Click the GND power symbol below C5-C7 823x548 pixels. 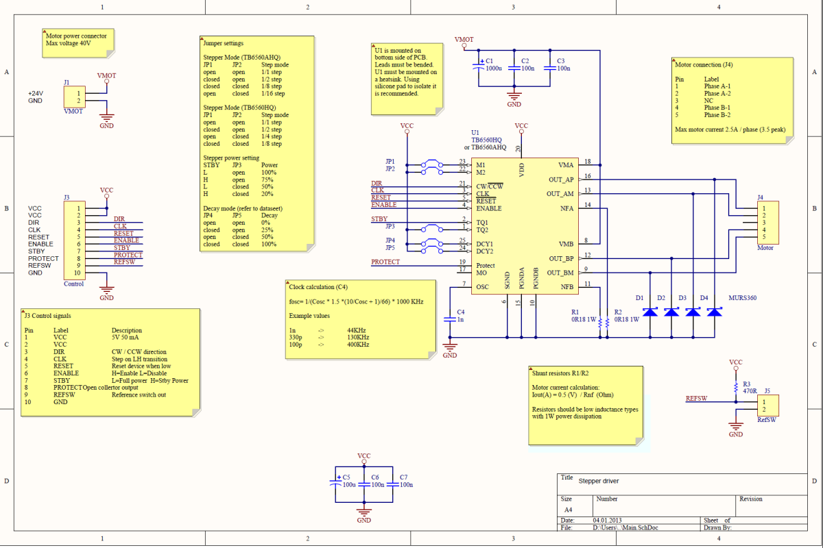[363, 512]
